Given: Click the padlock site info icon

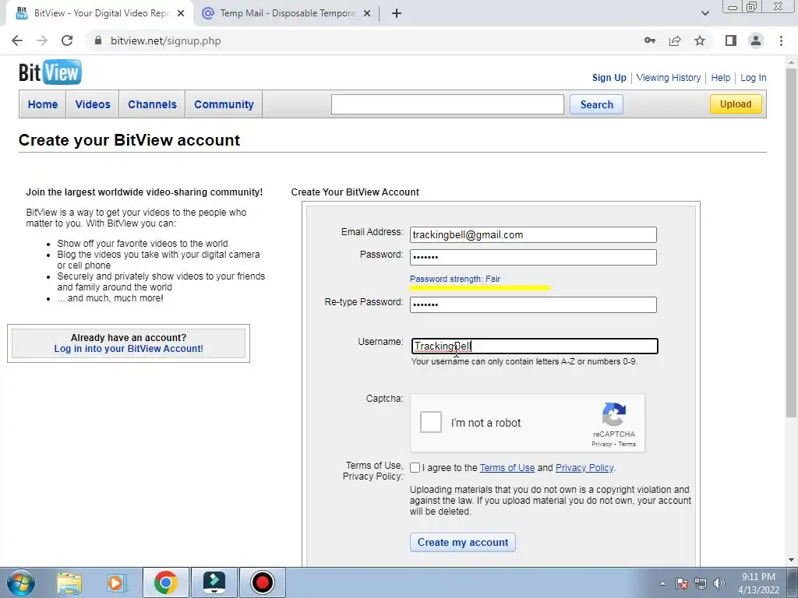Looking at the screenshot, I should (x=98, y=40).
